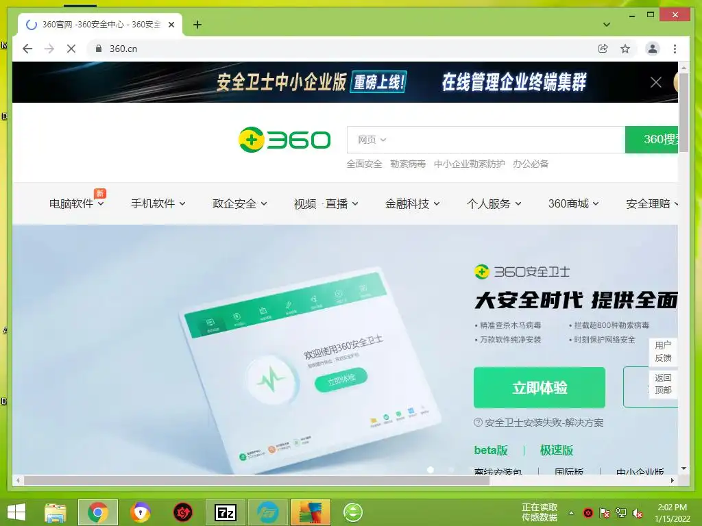The width and height of the screenshot is (702, 526).
Task: Expand 金融科技 menu
Action: pyautogui.click(x=412, y=203)
